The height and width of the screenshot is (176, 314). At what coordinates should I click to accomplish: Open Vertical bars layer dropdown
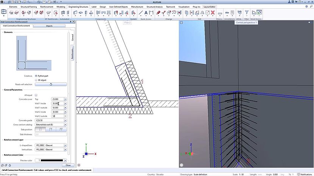point(65,150)
